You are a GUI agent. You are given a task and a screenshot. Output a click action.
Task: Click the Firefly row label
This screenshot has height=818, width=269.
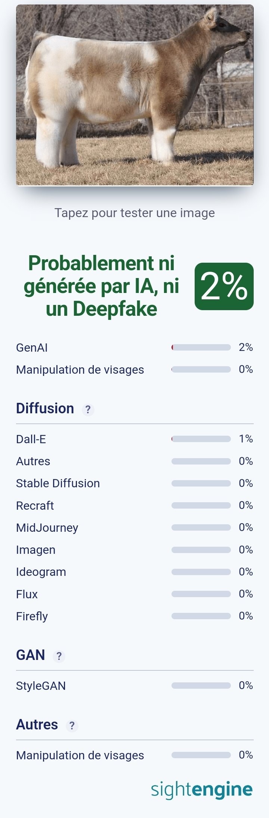[32, 616]
